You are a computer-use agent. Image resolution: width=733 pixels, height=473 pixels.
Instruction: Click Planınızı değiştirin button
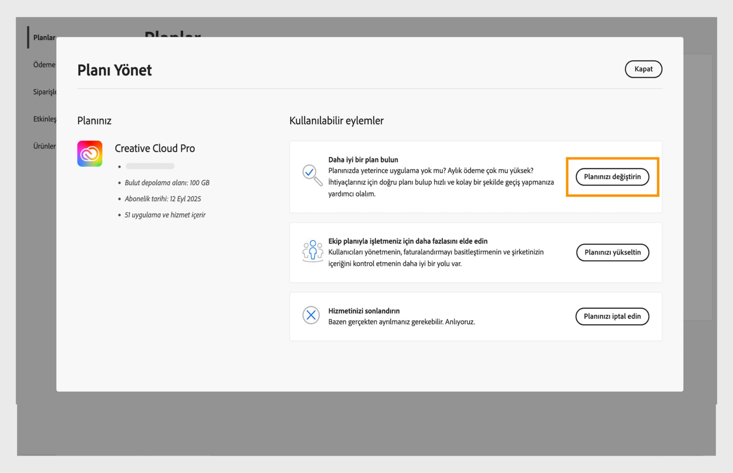612,177
